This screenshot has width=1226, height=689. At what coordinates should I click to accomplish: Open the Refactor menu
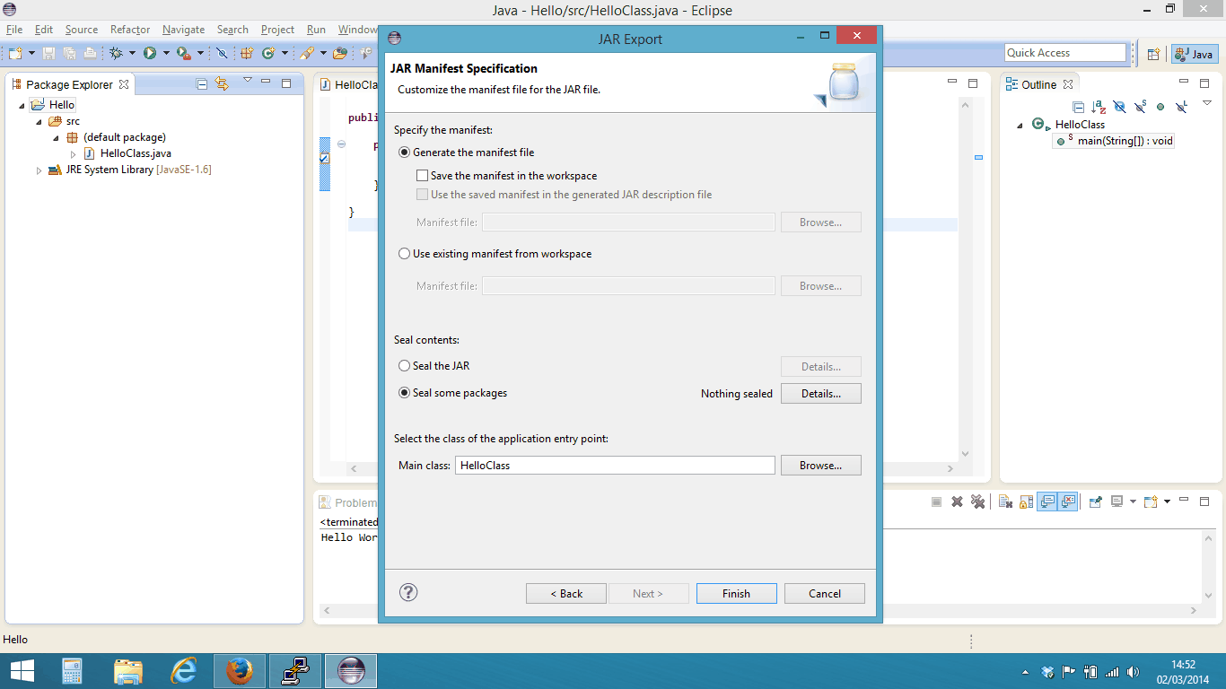pos(130,30)
